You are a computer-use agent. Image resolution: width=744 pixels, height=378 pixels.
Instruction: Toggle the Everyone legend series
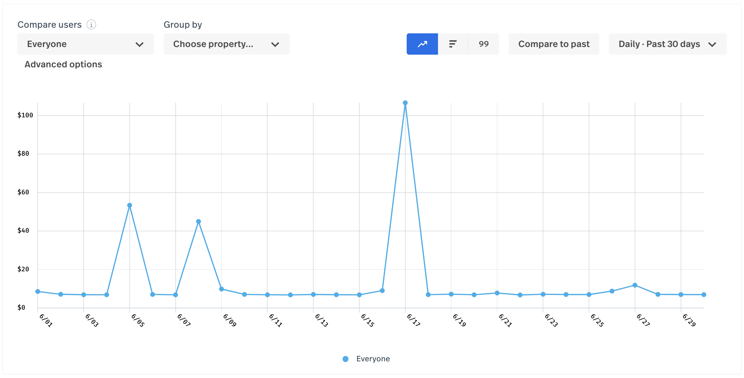(x=373, y=359)
